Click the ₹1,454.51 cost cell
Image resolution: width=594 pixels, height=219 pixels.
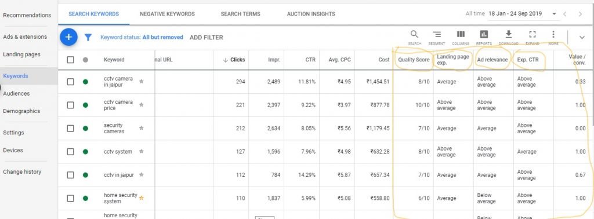click(x=378, y=82)
